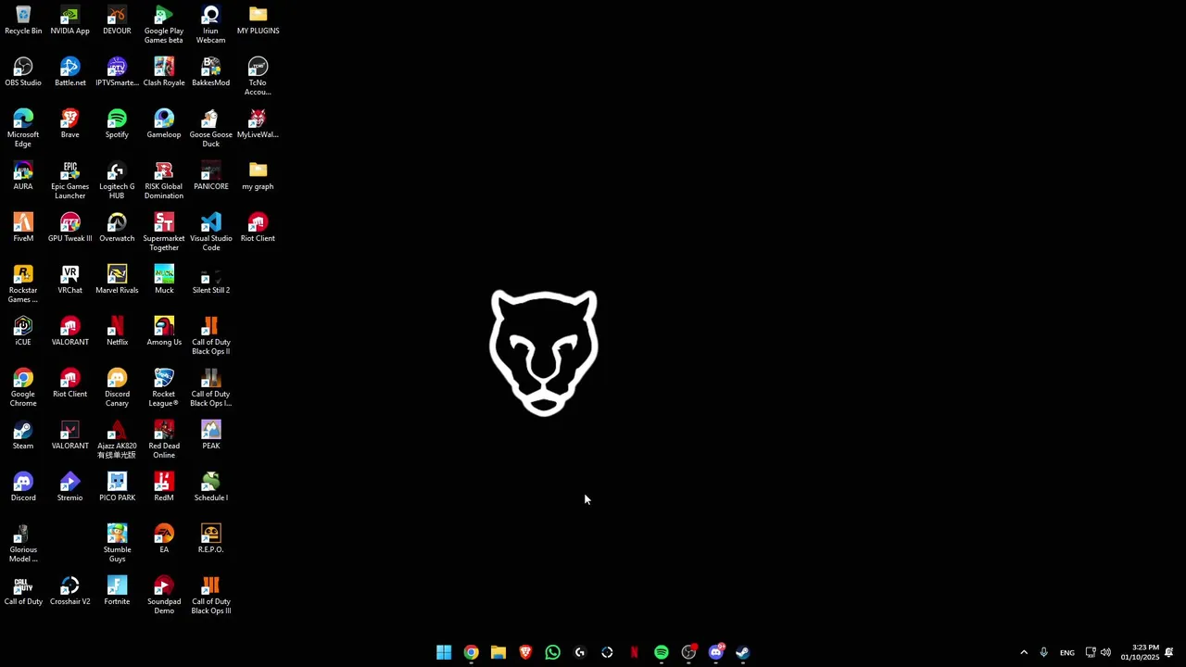The width and height of the screenshot is (1186, 667).
Task: Select Call of Duty Black Ops II icon
Action: coord(210,336)
